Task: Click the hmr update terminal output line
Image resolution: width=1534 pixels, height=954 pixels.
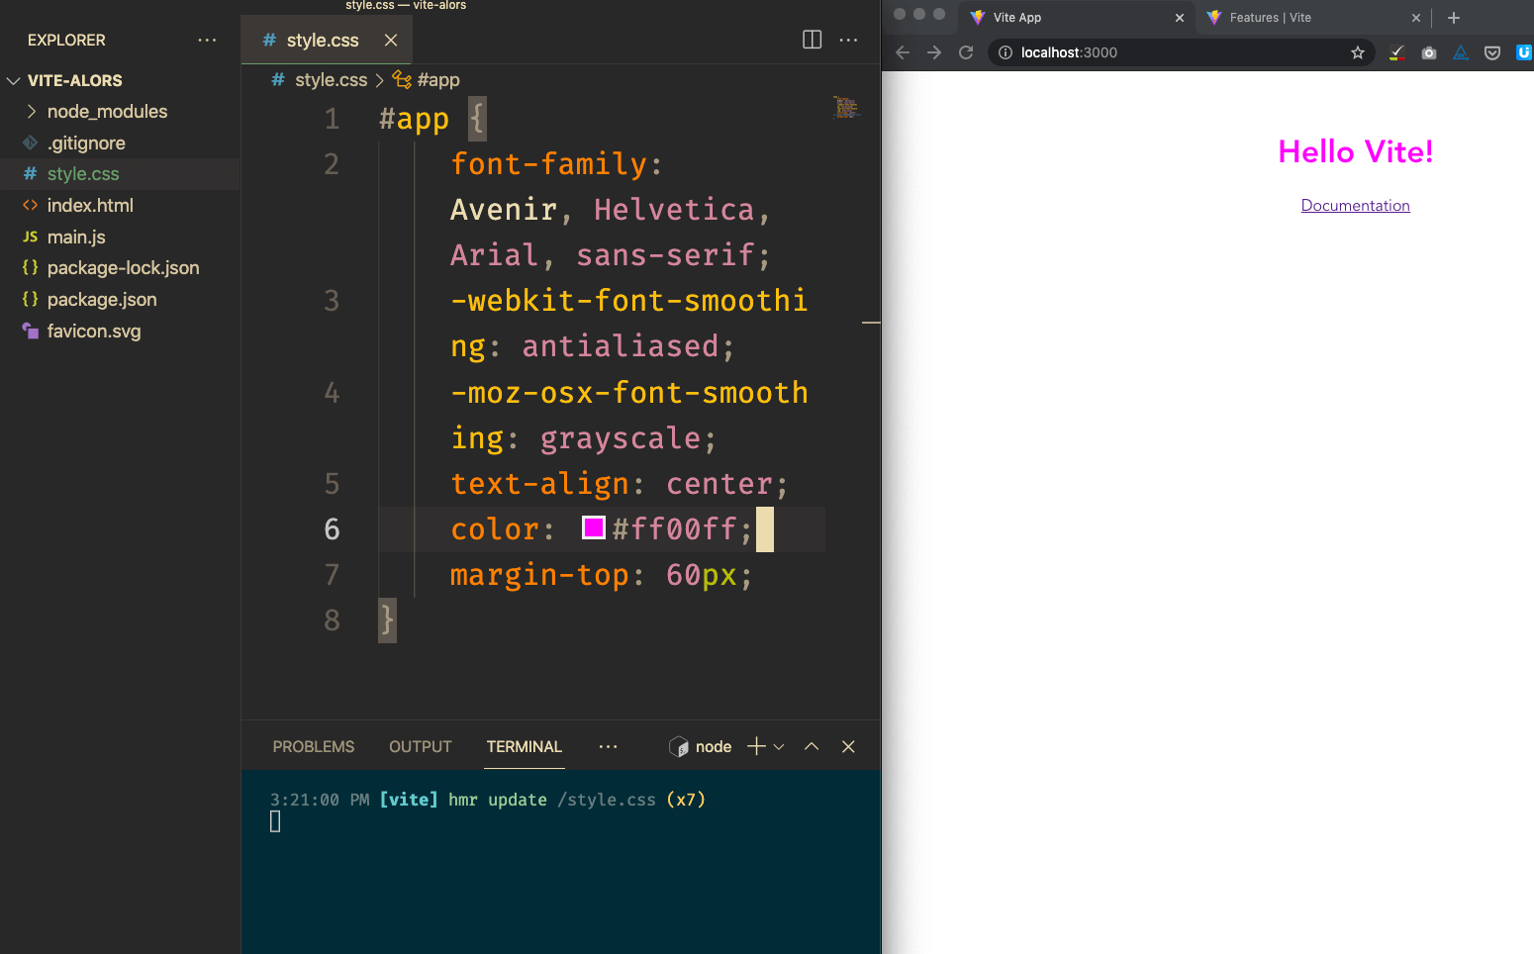Action: tap(488, 800)
